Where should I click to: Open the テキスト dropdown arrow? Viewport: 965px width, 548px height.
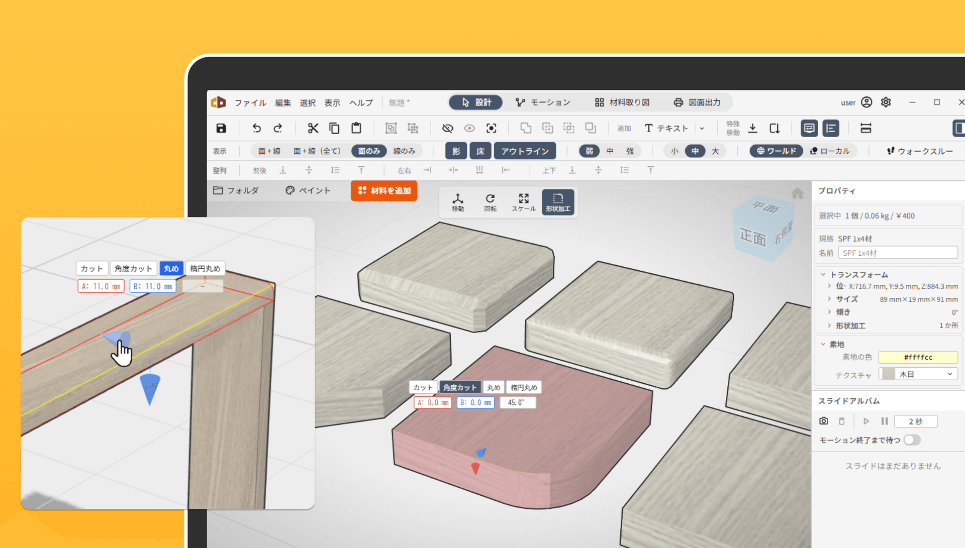(x=702, y=128)
